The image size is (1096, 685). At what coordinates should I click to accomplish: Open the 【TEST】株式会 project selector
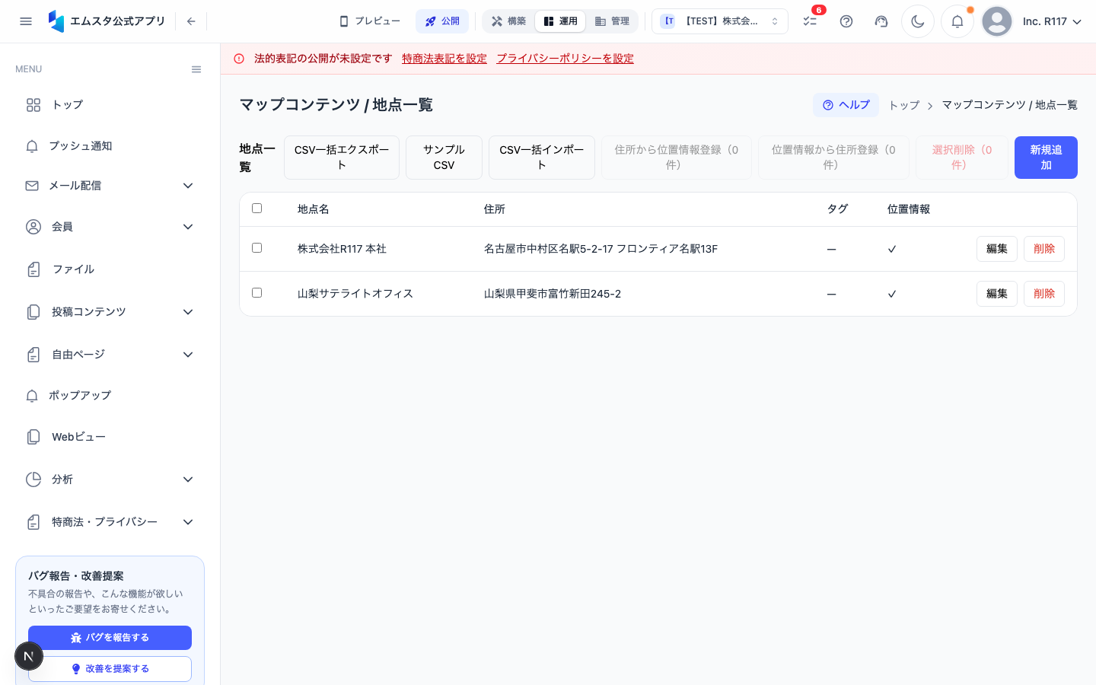720,21
